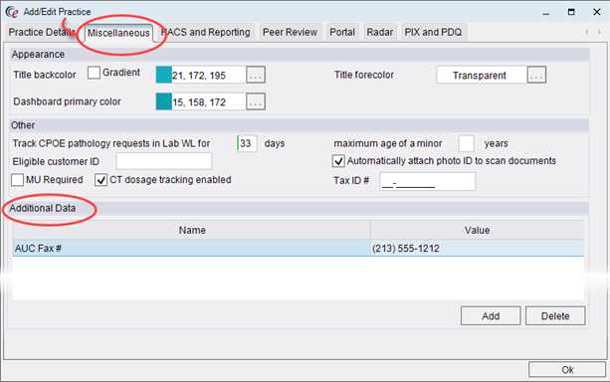Click the application logo in title bar

(12, 12)
